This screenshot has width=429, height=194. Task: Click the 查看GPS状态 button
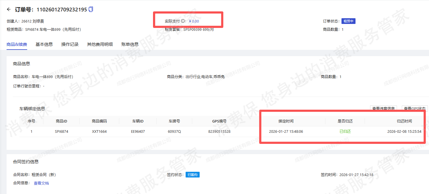tap(414, 108)
